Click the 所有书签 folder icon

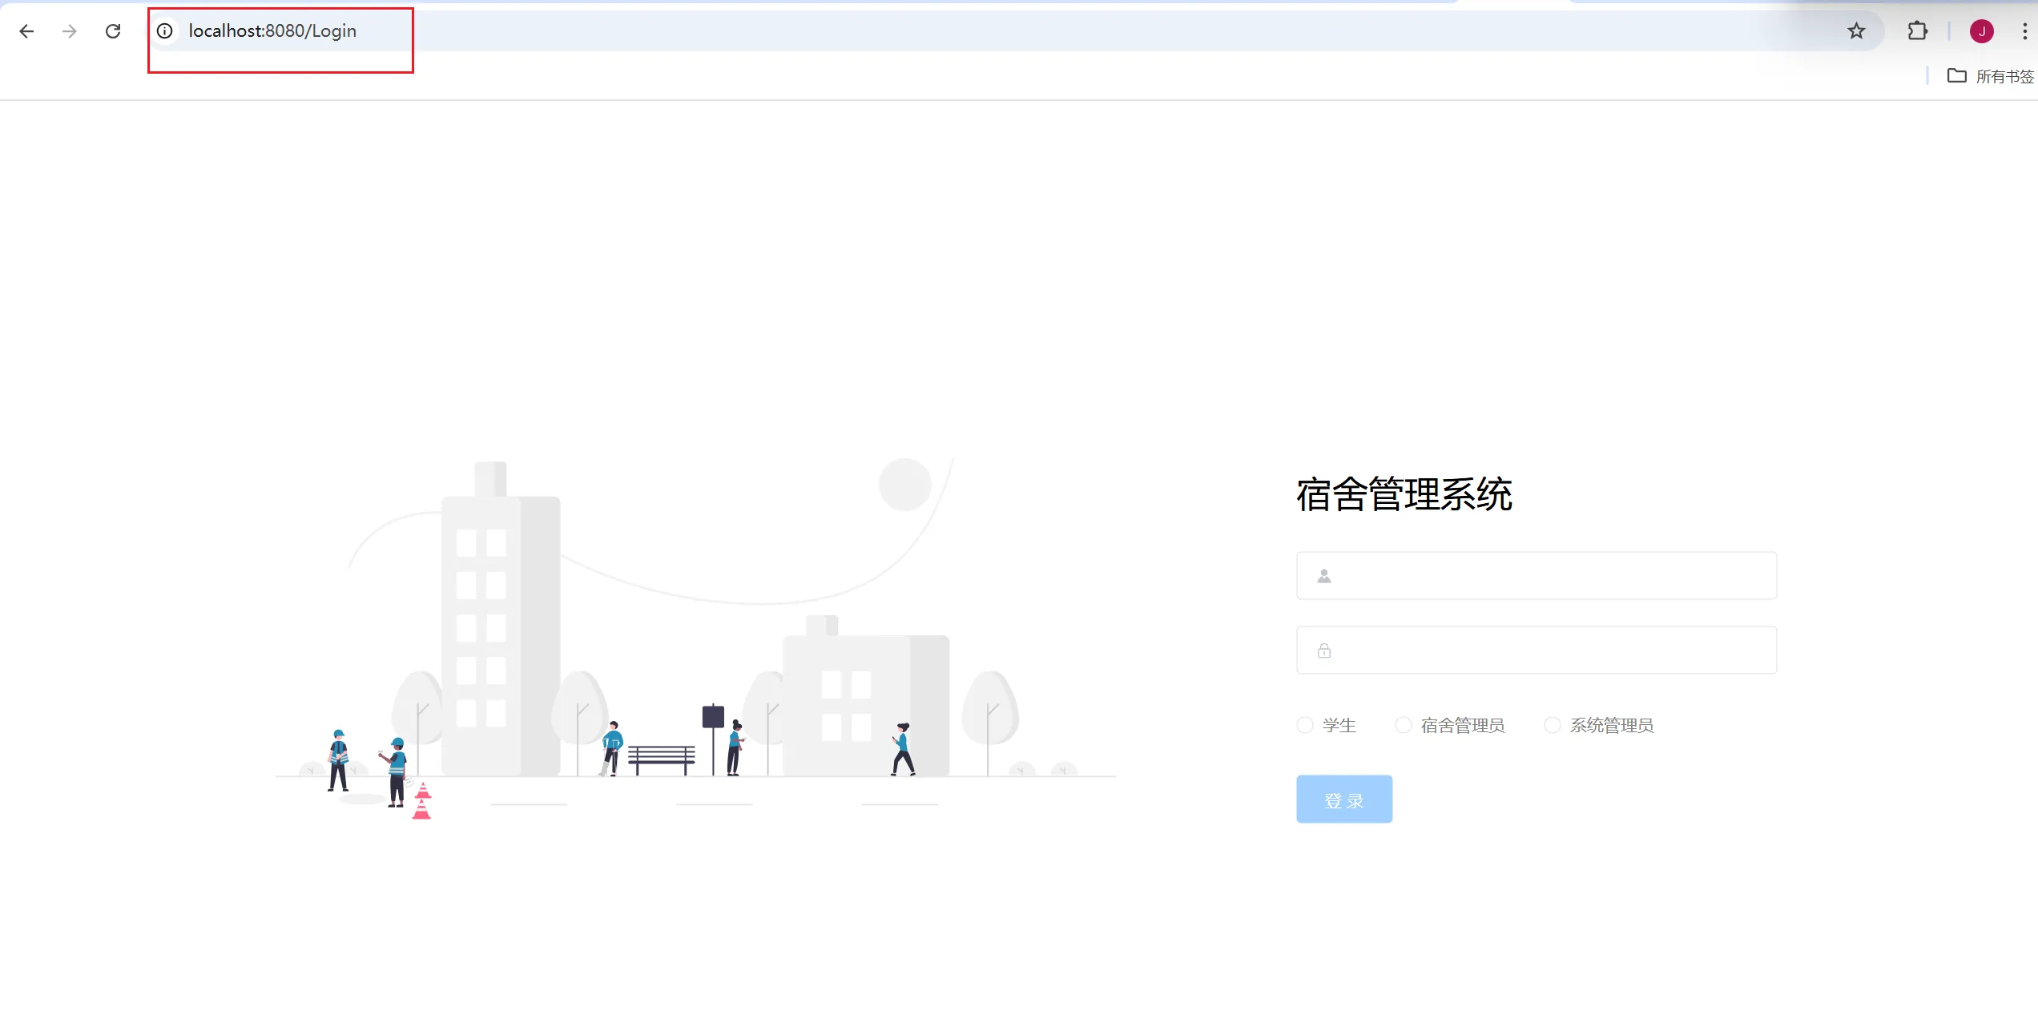pos(1956,76)
